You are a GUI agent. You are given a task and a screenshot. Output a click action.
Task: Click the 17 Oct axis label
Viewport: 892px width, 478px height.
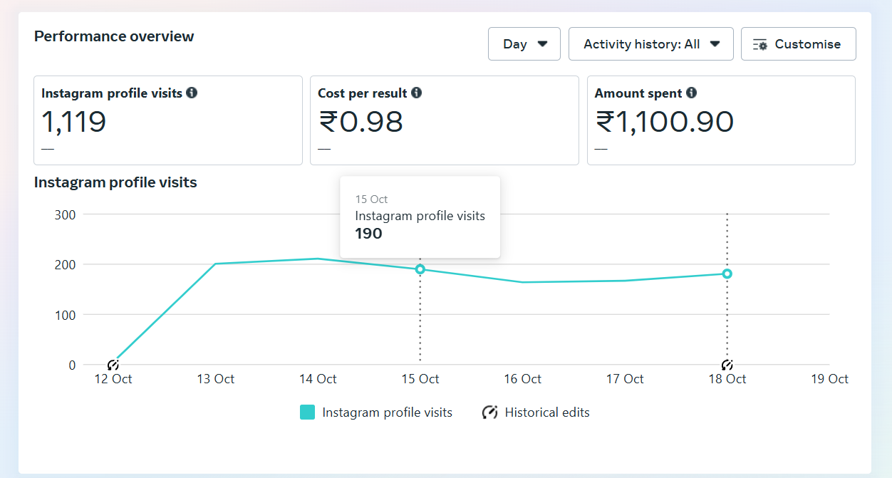pos(625,379)
